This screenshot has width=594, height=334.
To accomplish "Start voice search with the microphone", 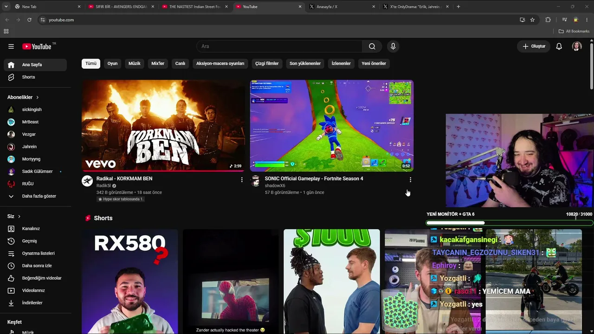I will (393, 46).
